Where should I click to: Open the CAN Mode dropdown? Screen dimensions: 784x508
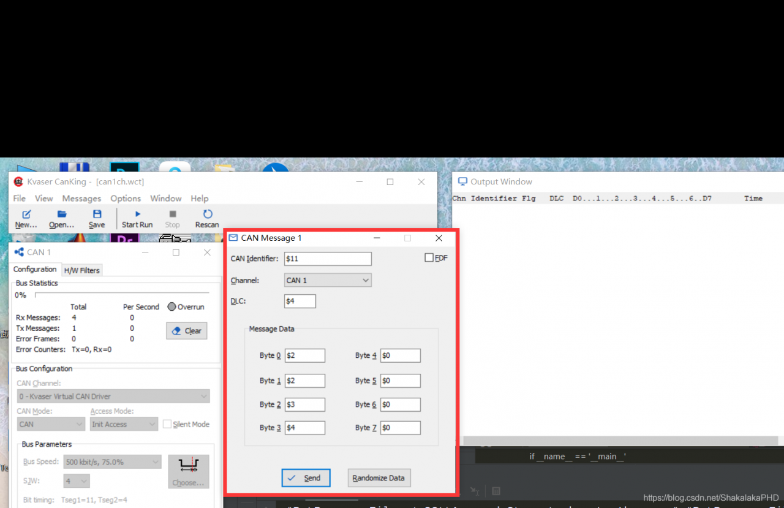click(x=51, y=424)
